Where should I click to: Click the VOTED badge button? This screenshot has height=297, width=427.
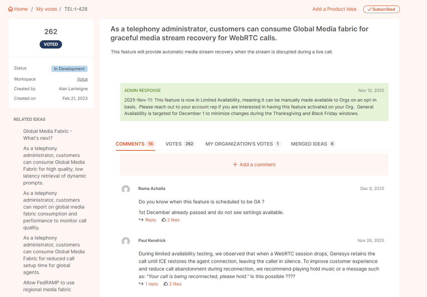tap(51, 44)
